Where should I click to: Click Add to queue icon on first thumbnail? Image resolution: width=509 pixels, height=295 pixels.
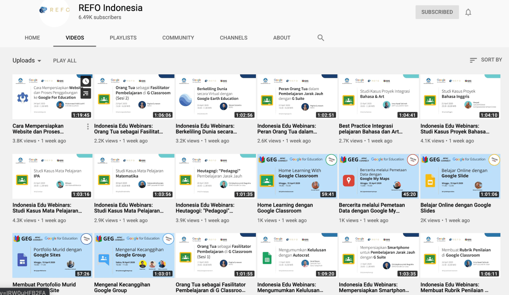(85, 93)
